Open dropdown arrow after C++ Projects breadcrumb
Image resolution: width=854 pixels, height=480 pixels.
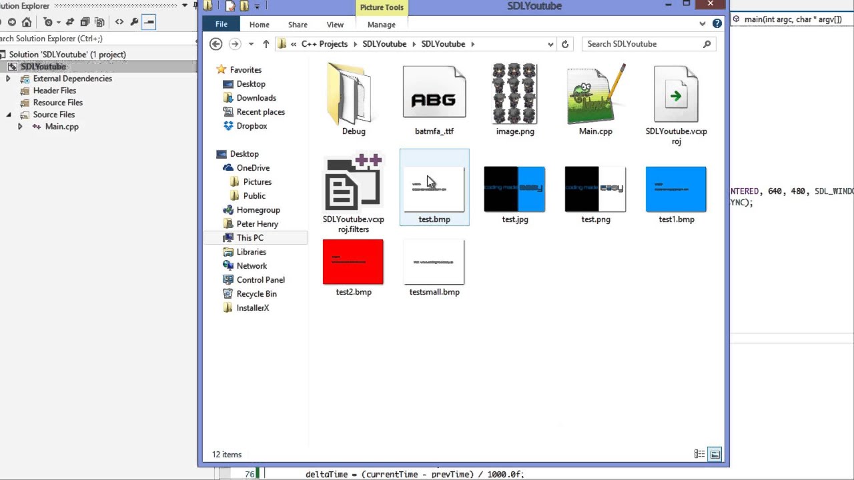point(355,44)
